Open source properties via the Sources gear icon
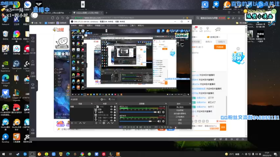Viewport: 280px width, 157px height. point(104,123)
